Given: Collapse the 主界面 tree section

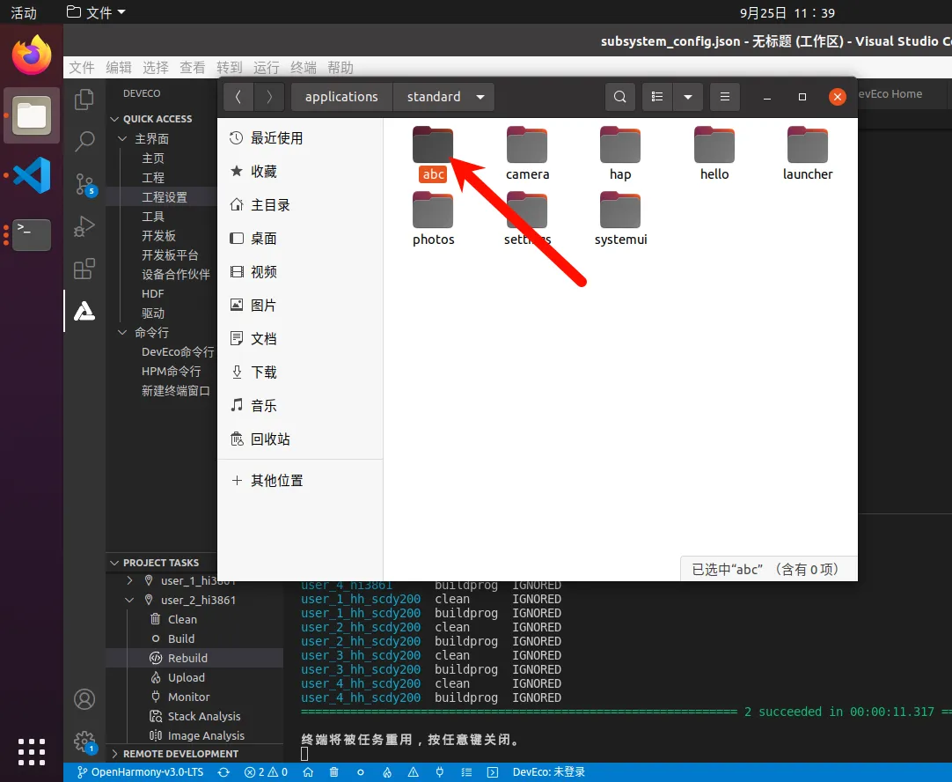Looking at the screenshot, I should (123, 139).
